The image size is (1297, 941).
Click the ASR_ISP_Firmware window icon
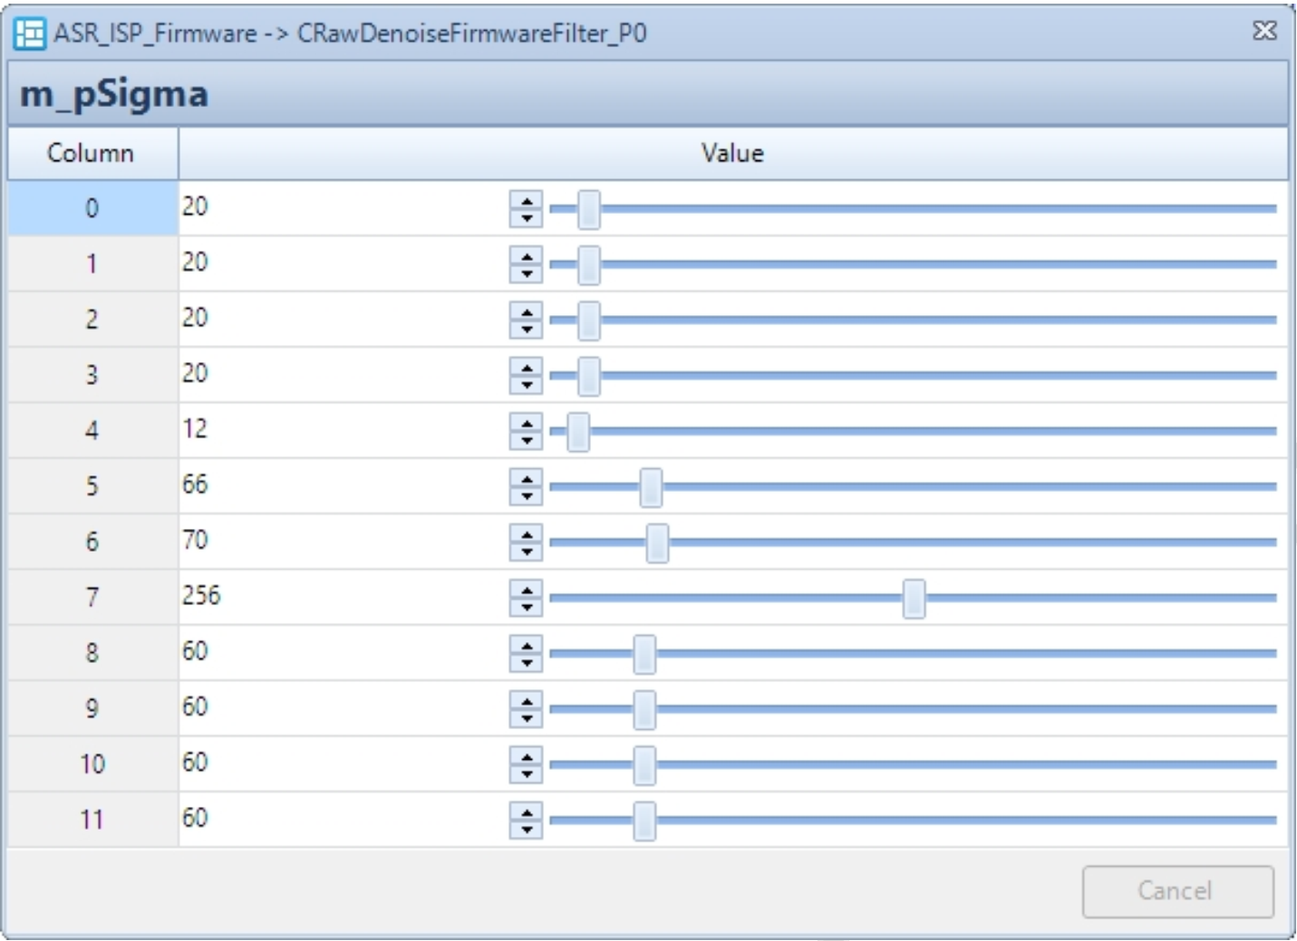[x=29, y=34]
